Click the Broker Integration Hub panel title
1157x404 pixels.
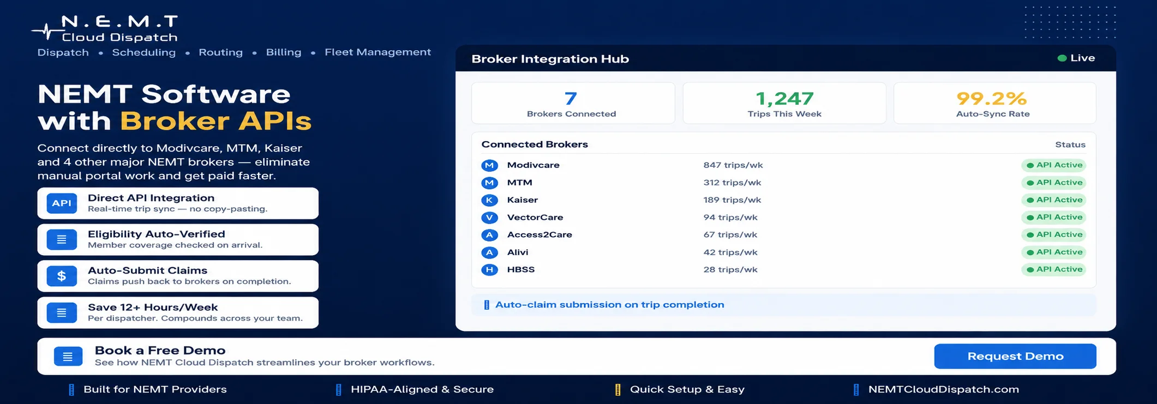550,59
